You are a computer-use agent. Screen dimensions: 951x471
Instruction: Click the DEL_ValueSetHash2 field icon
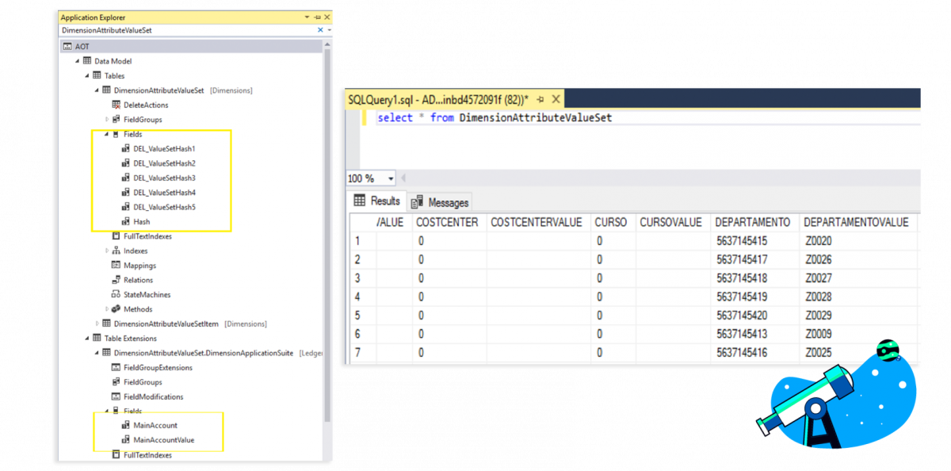point(125,163)
